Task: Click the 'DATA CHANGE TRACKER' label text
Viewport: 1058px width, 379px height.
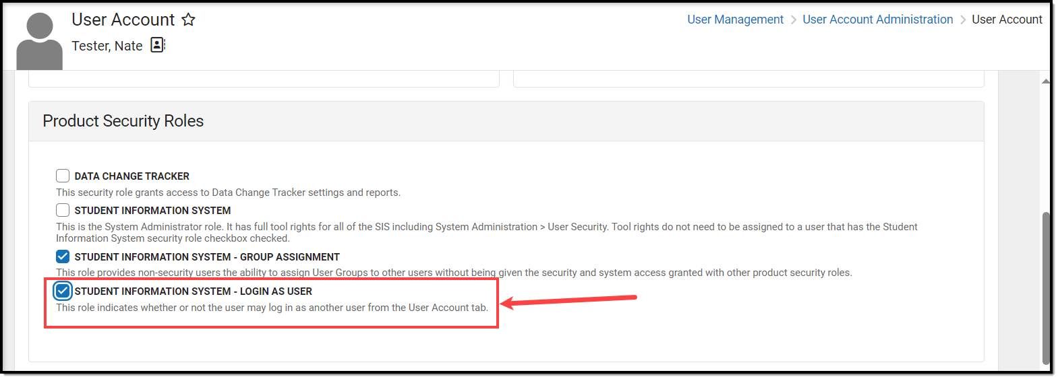Action: pos(132,176)
